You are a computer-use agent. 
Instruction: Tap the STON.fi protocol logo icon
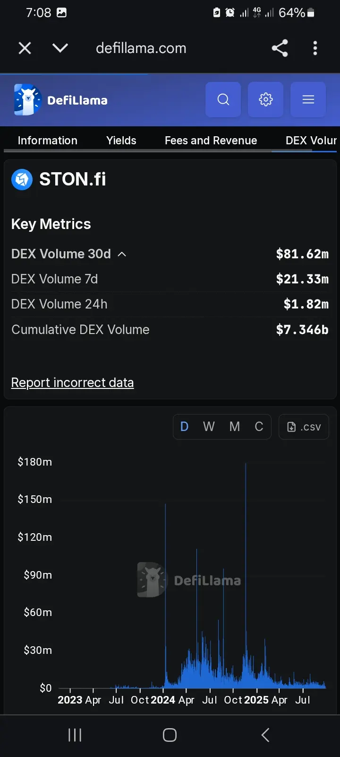(x=22, y=179)
